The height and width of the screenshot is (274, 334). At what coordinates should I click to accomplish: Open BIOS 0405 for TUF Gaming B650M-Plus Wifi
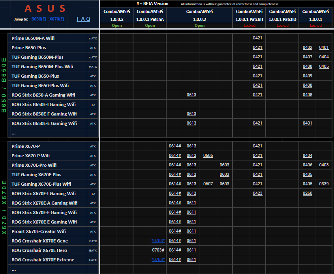point(324,66)
